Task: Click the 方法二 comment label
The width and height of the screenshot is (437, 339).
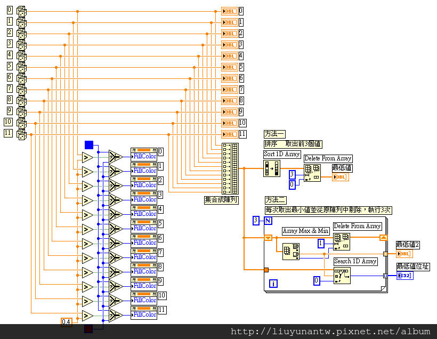Action: point(276,200)
